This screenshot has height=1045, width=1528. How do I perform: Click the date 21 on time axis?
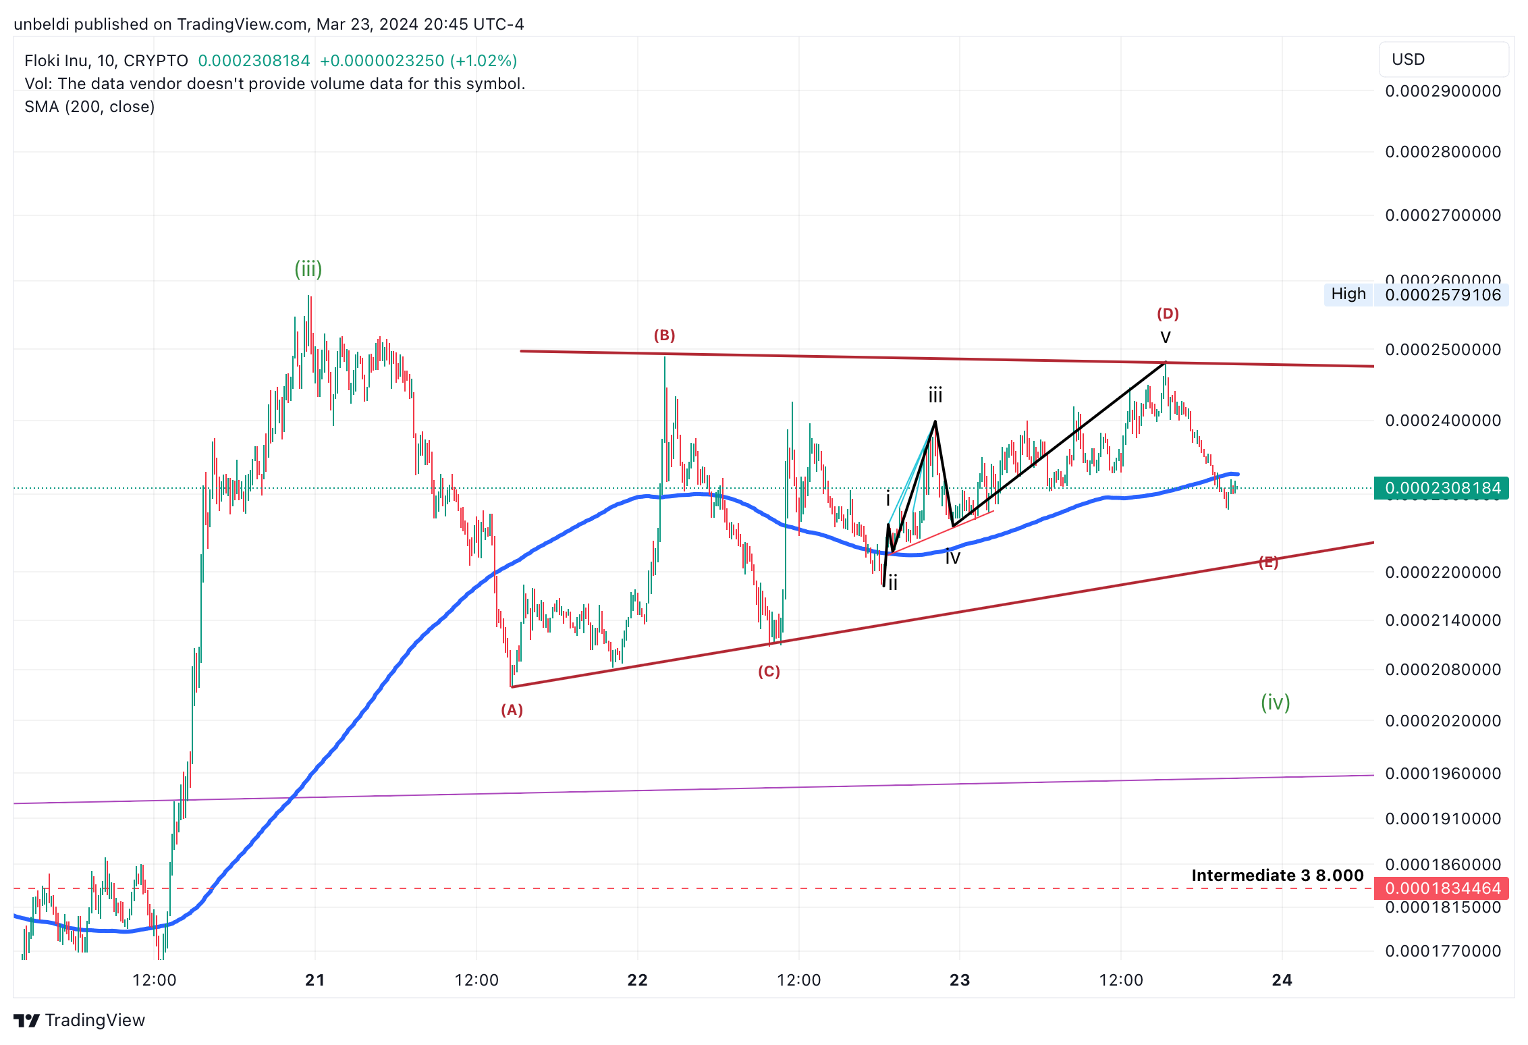[x=315, y=980]
